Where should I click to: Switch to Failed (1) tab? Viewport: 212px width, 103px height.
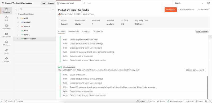point(86,31)
